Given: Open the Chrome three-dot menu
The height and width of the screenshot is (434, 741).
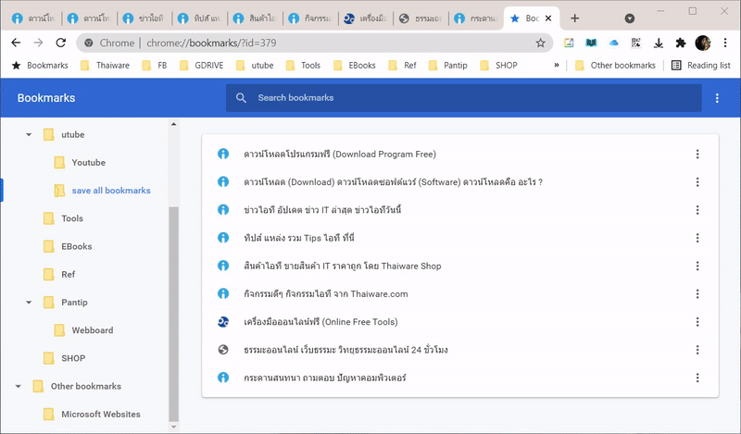Looking at the screenshot, I should [725, 43].
